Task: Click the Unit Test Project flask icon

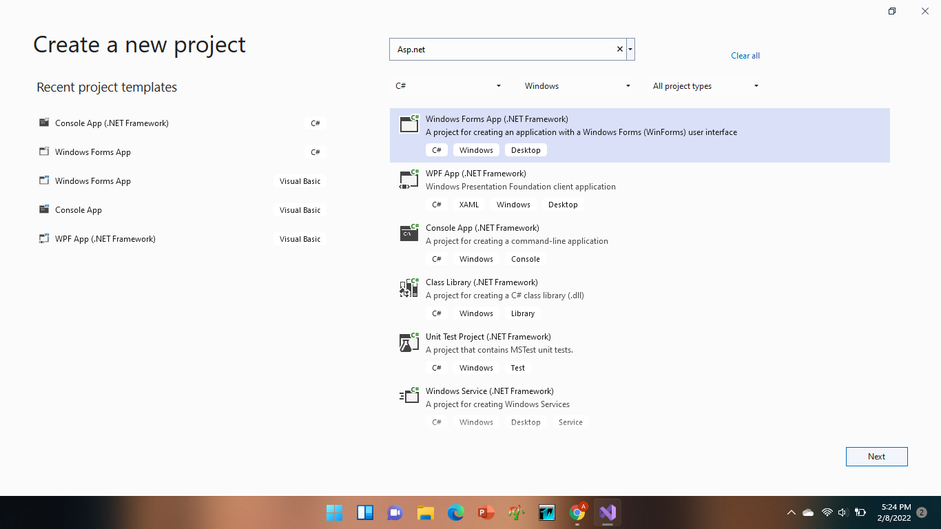Action: (409, 342)
